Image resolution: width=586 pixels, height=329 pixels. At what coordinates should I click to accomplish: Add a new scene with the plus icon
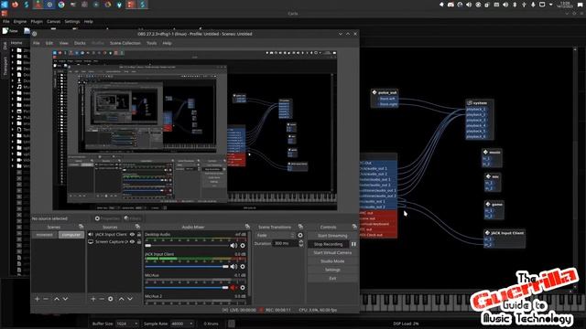pyautogui.click(x=37, y=299)
